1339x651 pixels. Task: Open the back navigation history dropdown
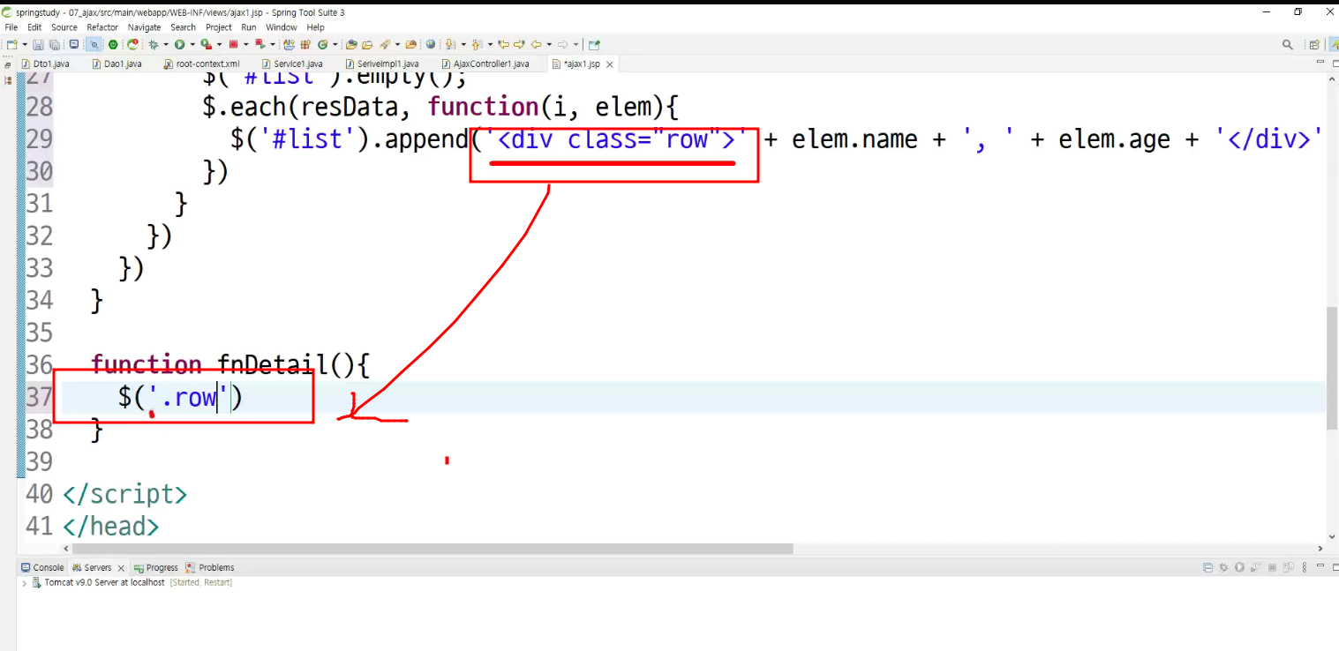click(x=549, y=44)
